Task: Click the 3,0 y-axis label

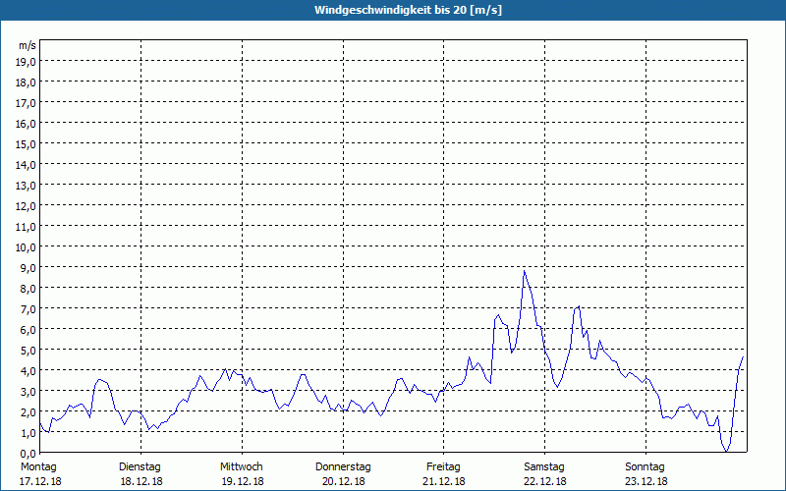Action: [x=28, y=391]
